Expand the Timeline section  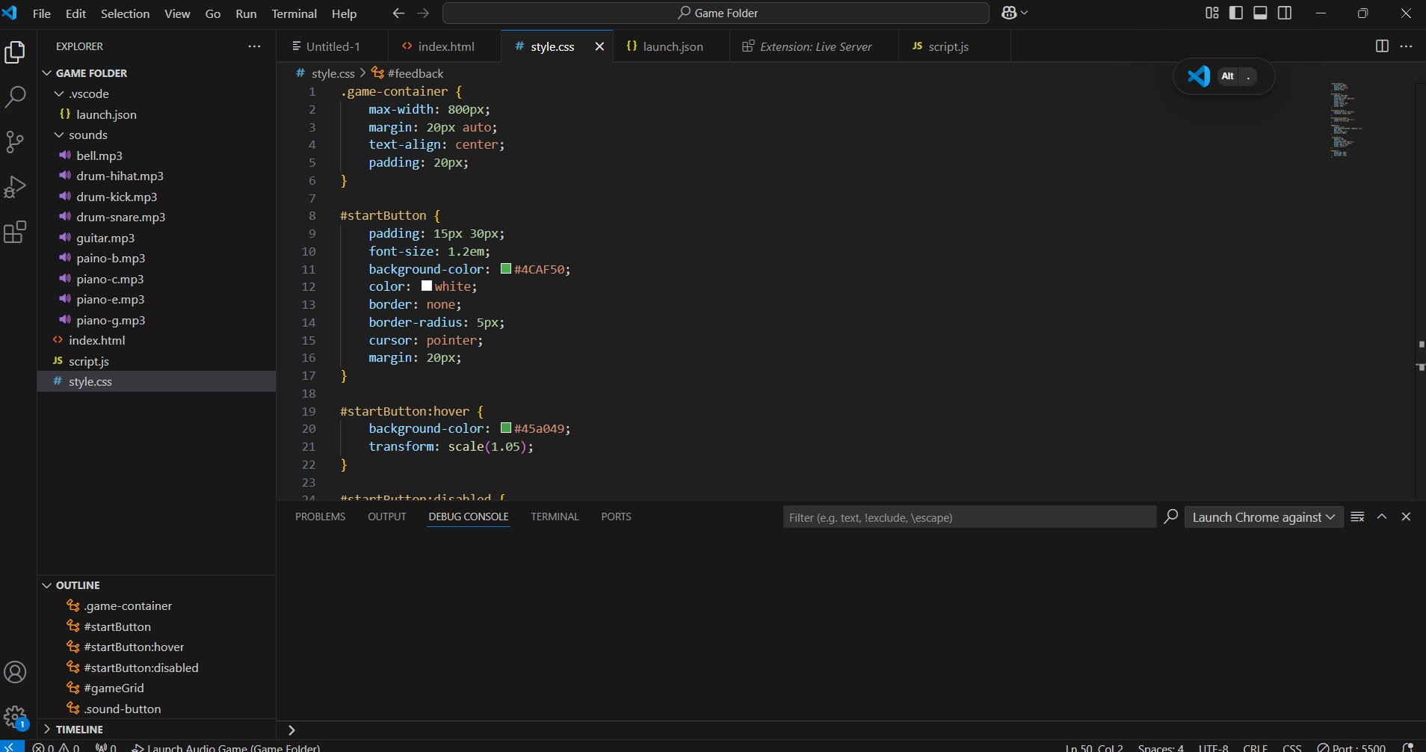point(79,730)
